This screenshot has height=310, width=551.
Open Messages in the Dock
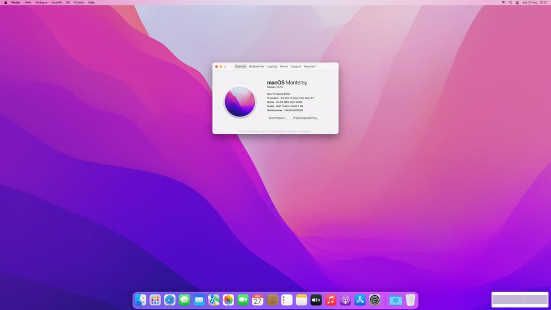coord(184,300)
